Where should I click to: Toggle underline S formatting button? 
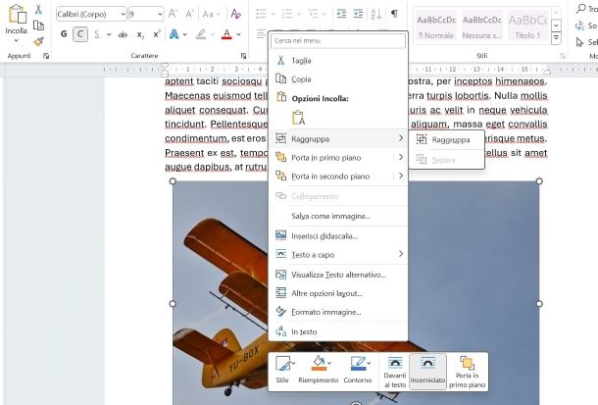pyautogui.click(x=97, y=34)
